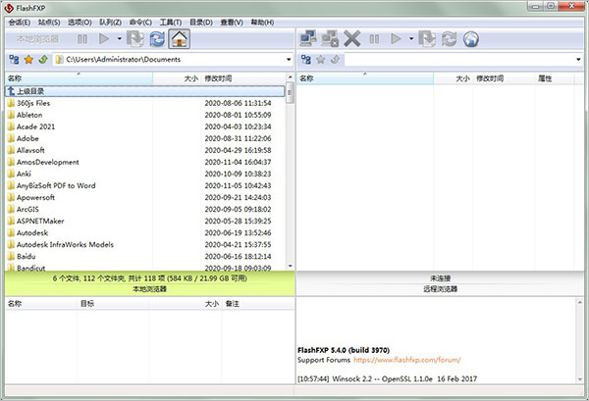The image size is (589, 401).
Task: Click the remote pane play button
Action: 396,39
